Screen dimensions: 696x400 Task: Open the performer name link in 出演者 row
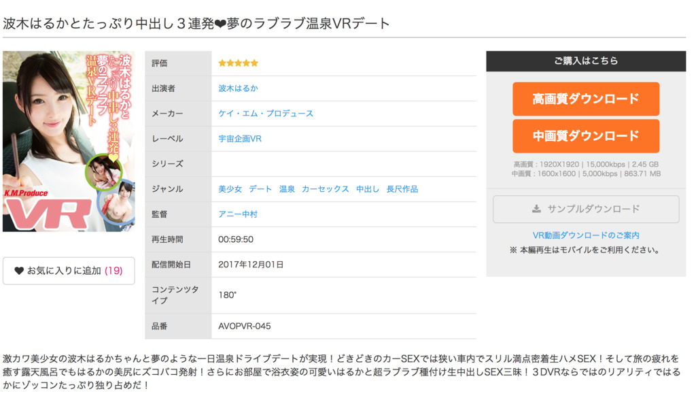coord(238,88)
